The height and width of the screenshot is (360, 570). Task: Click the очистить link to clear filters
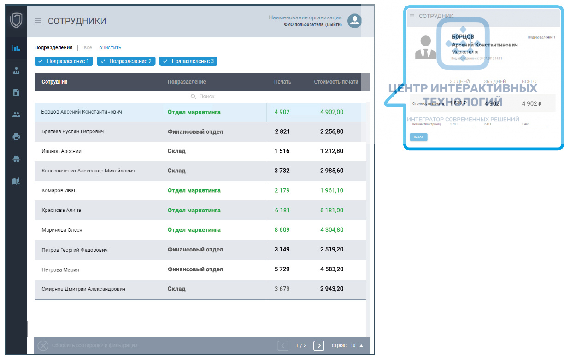pos(110,48)
